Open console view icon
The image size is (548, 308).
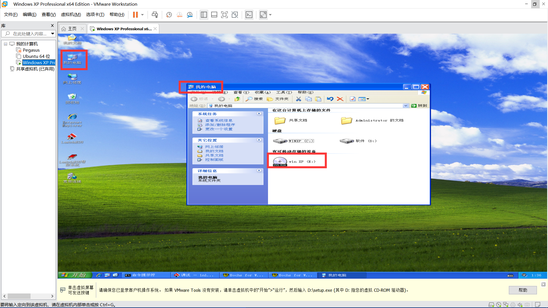click(x=249, y=15)
